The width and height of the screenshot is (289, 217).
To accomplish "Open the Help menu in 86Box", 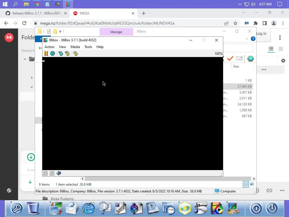I will pos(100,47).
